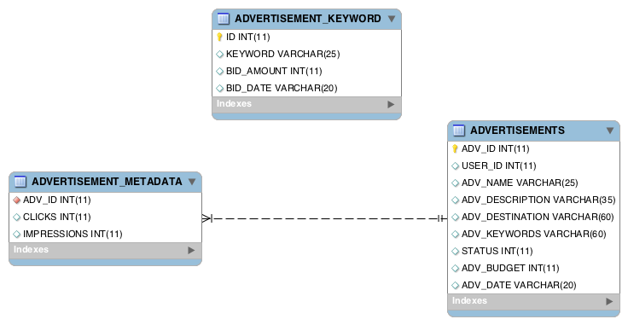Select the USER_ID INT(11) column text
Viewport: 628px width, 325px height.
(498, 165)
